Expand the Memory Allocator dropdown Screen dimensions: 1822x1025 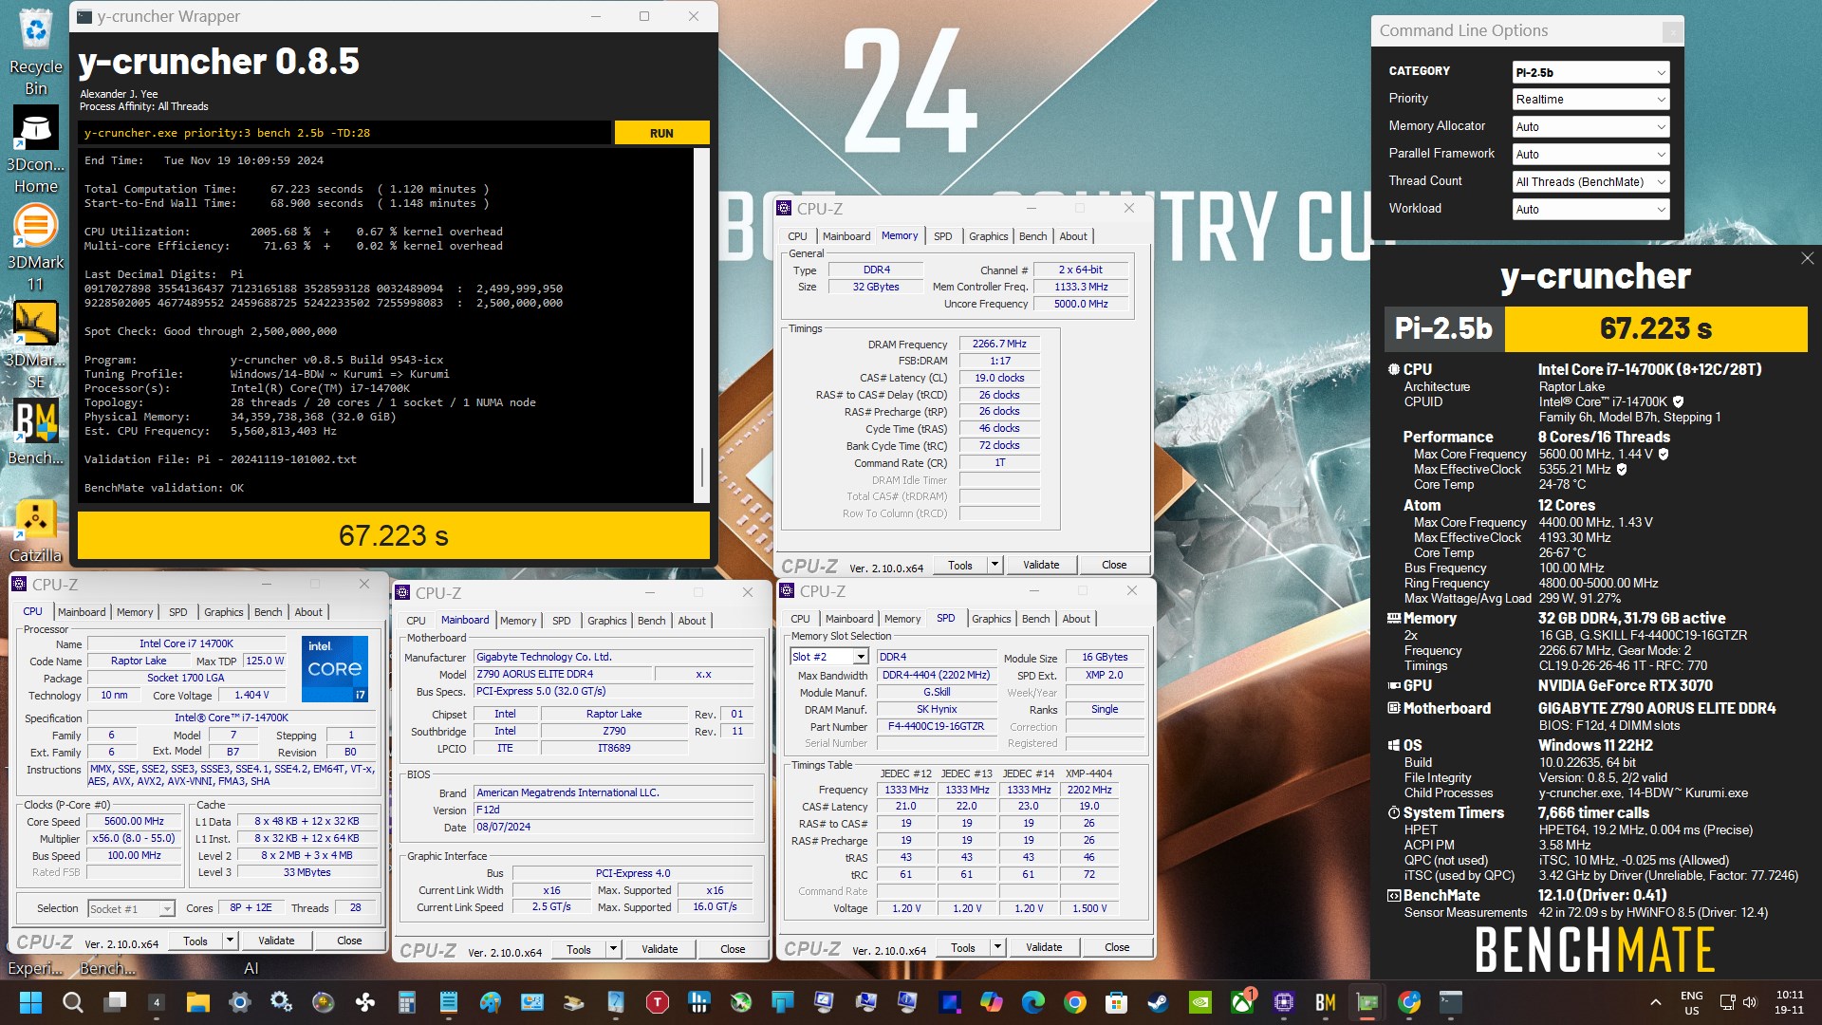click(x=1590, y=126)
